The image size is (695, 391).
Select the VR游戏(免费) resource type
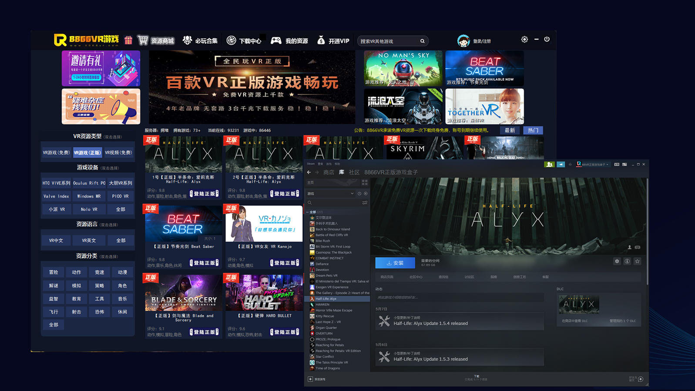[x=56, y=152]
